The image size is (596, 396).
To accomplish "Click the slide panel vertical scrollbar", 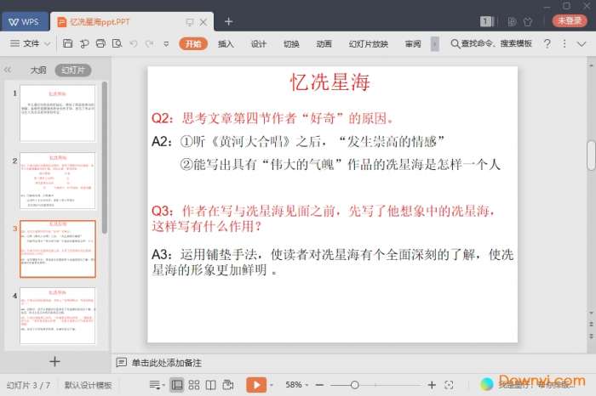I will click(105, 157).
